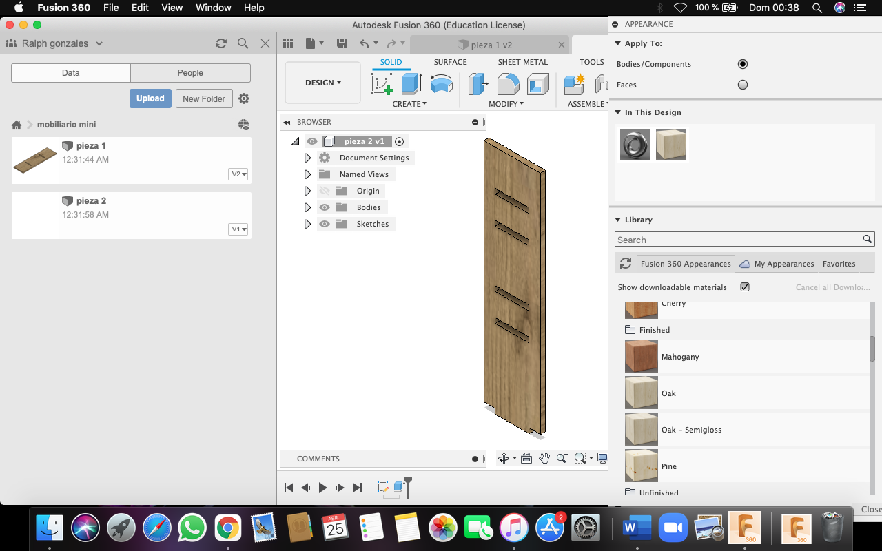This screenshot has width=882, height=551.
Task: Select the Orbit navigation tool
Action: point(504,458)
